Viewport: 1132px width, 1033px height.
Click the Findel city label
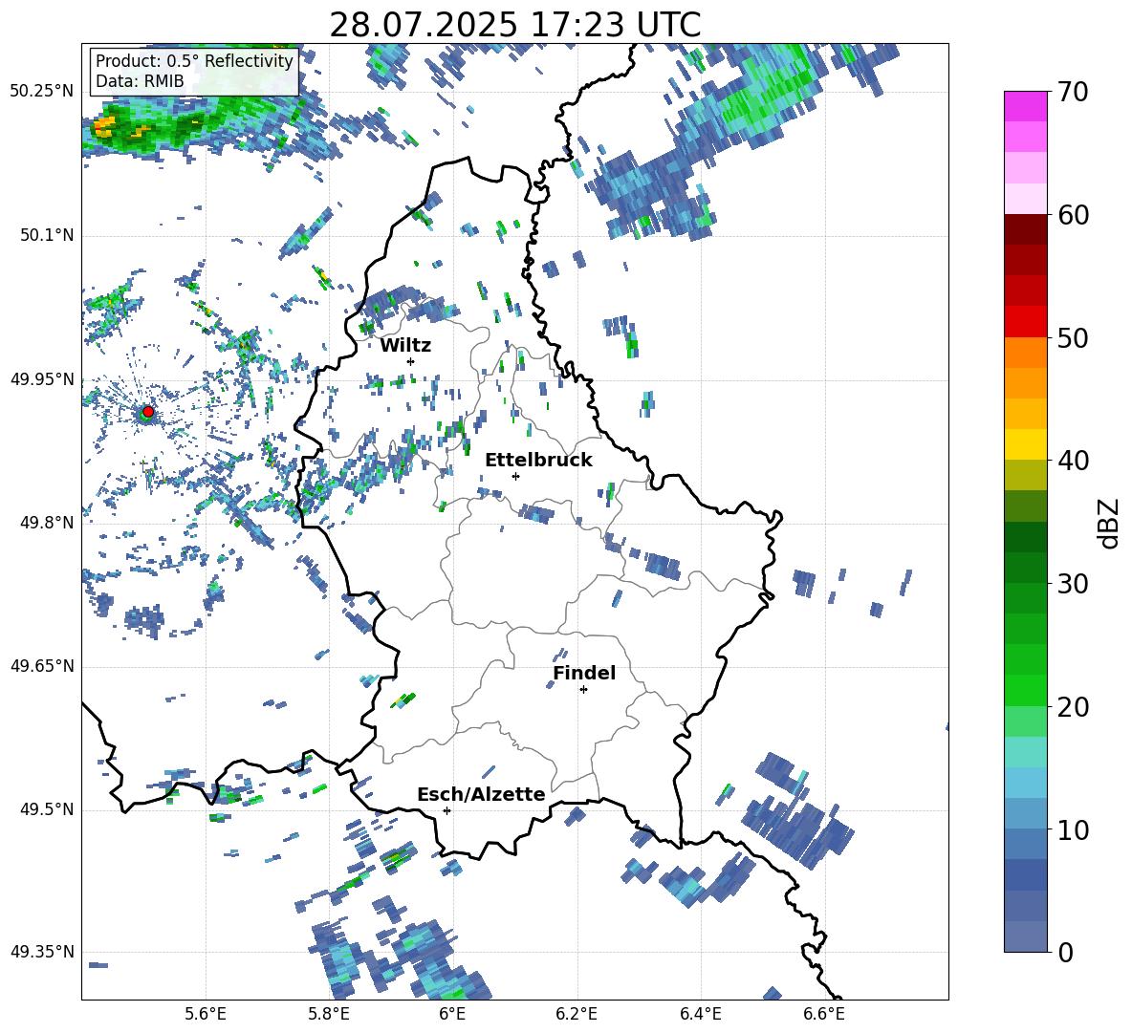(584, 673)
